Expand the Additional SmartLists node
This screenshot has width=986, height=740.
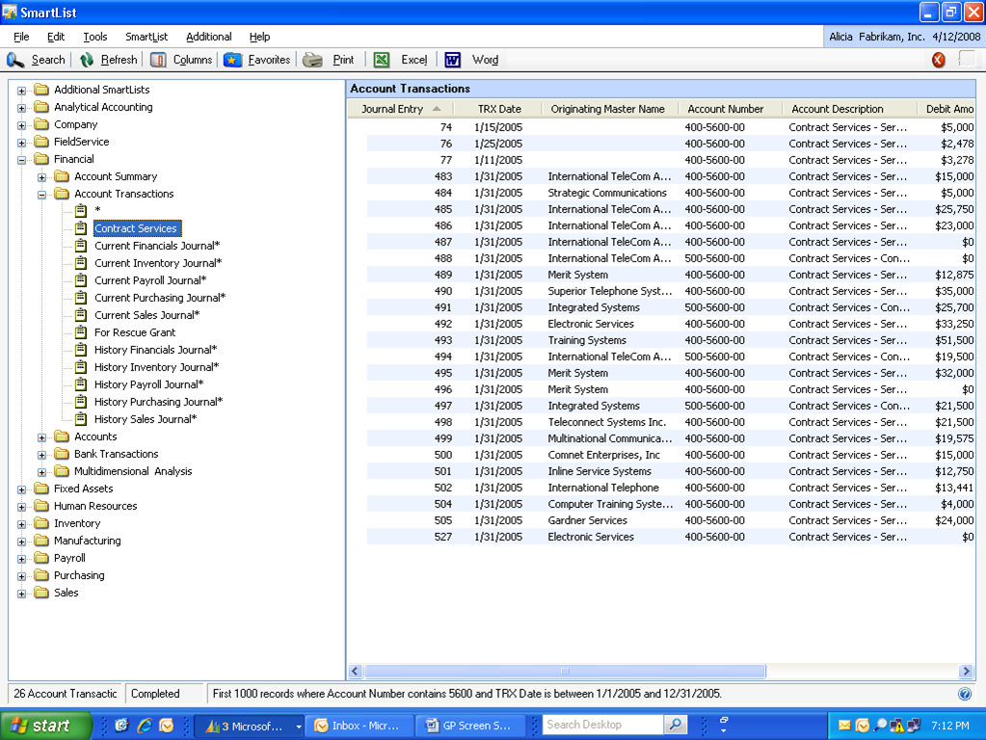pyautogui.click(x=21, y=91)
